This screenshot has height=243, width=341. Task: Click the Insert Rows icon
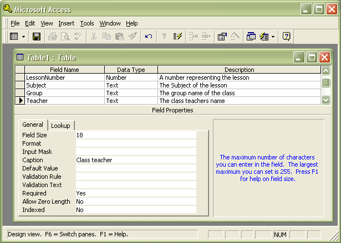(x=194, y=37)
